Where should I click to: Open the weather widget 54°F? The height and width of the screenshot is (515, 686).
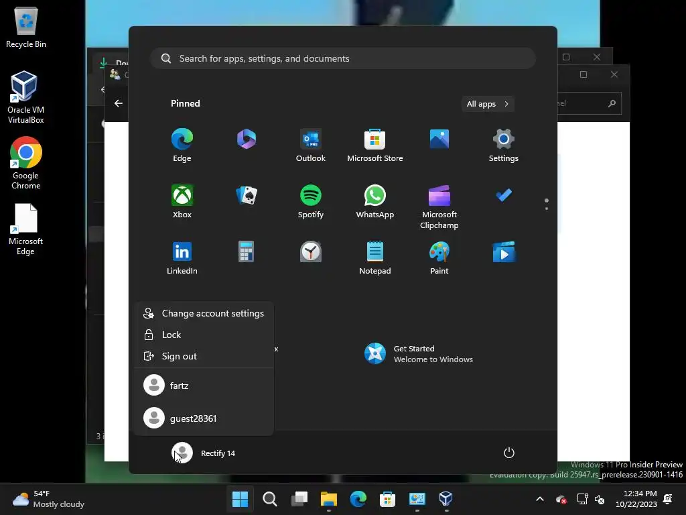coord(48,499)
